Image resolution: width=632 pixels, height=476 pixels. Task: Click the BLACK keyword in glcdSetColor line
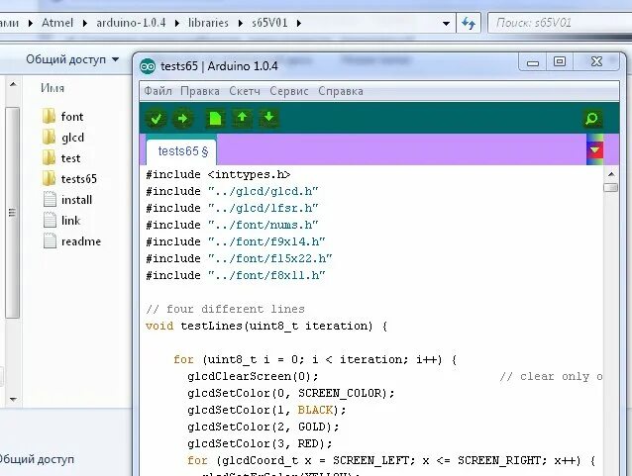tap(315, 410)
